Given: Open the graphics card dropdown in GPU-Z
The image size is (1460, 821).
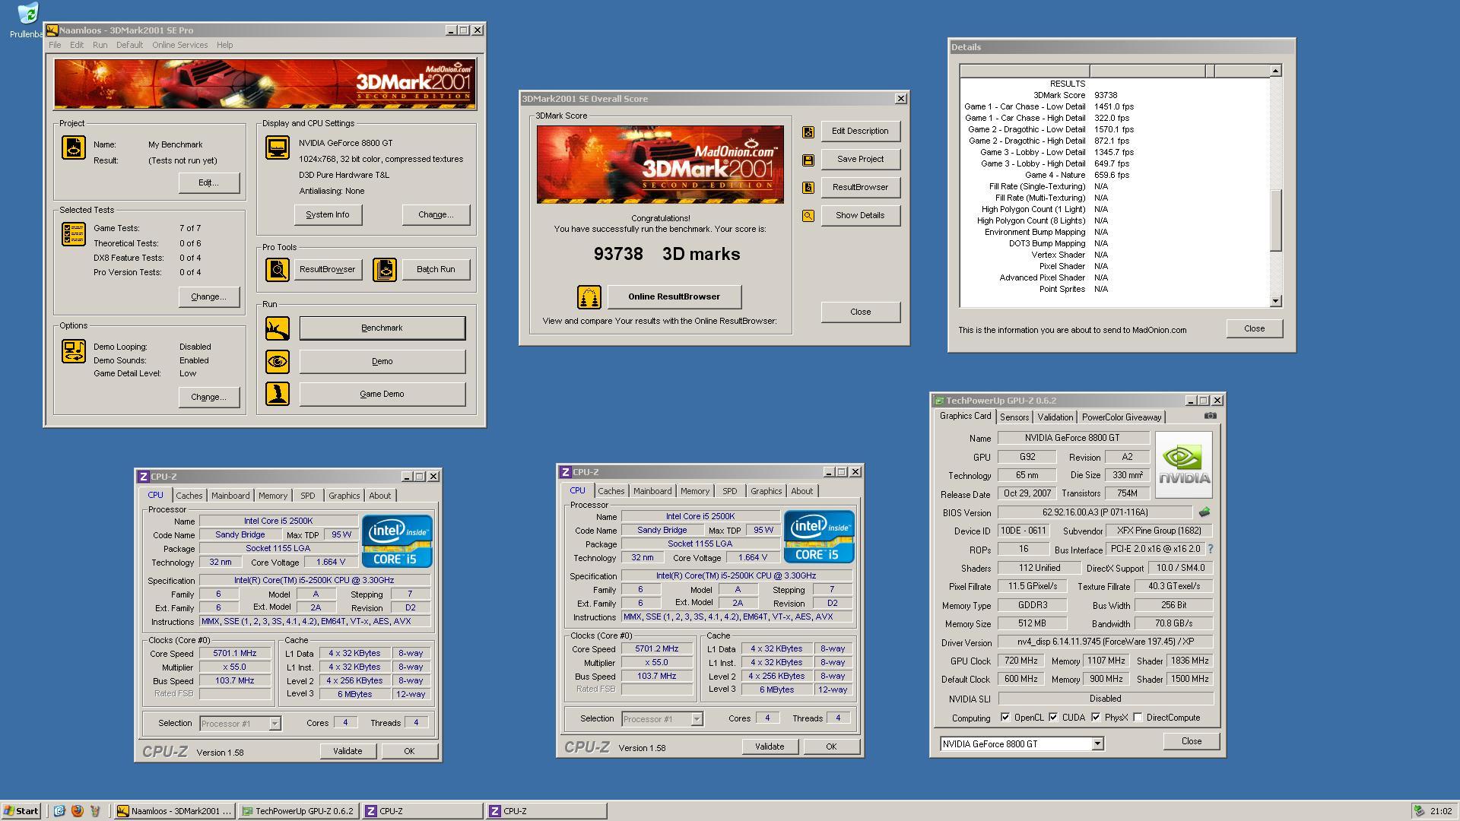Looking at the screenshot, I should (1097, 744).
